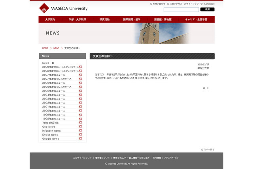Open the Goo News link
Screen dimensions: 253x169
click(49, 127)
